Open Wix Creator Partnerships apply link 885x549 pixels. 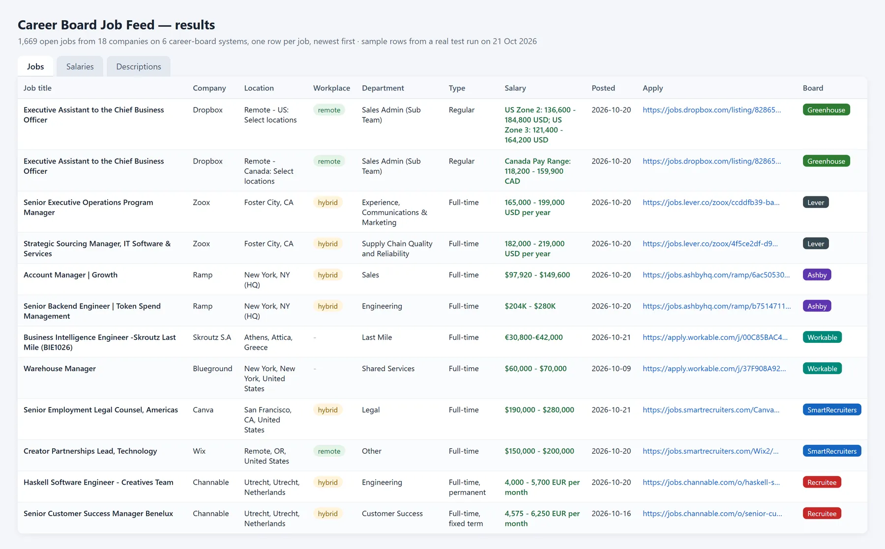pos(710,451)
